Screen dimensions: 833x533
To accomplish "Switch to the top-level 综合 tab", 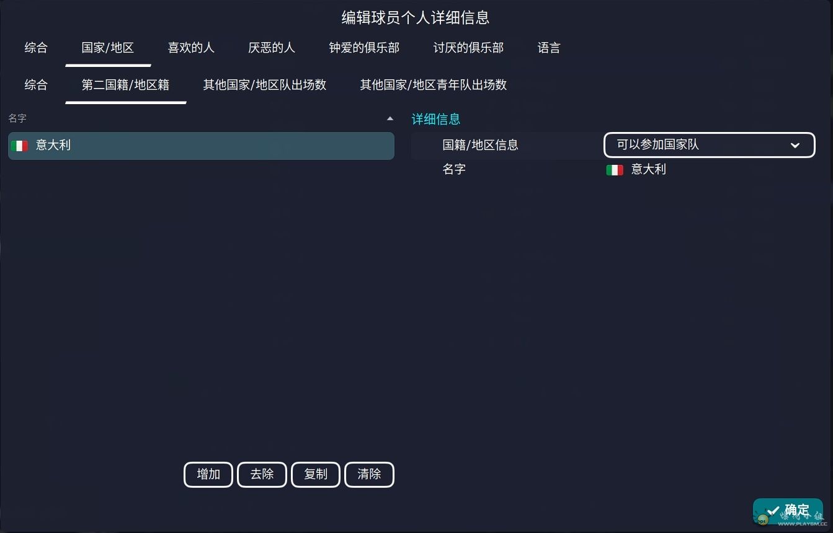I will pos(36,48).
